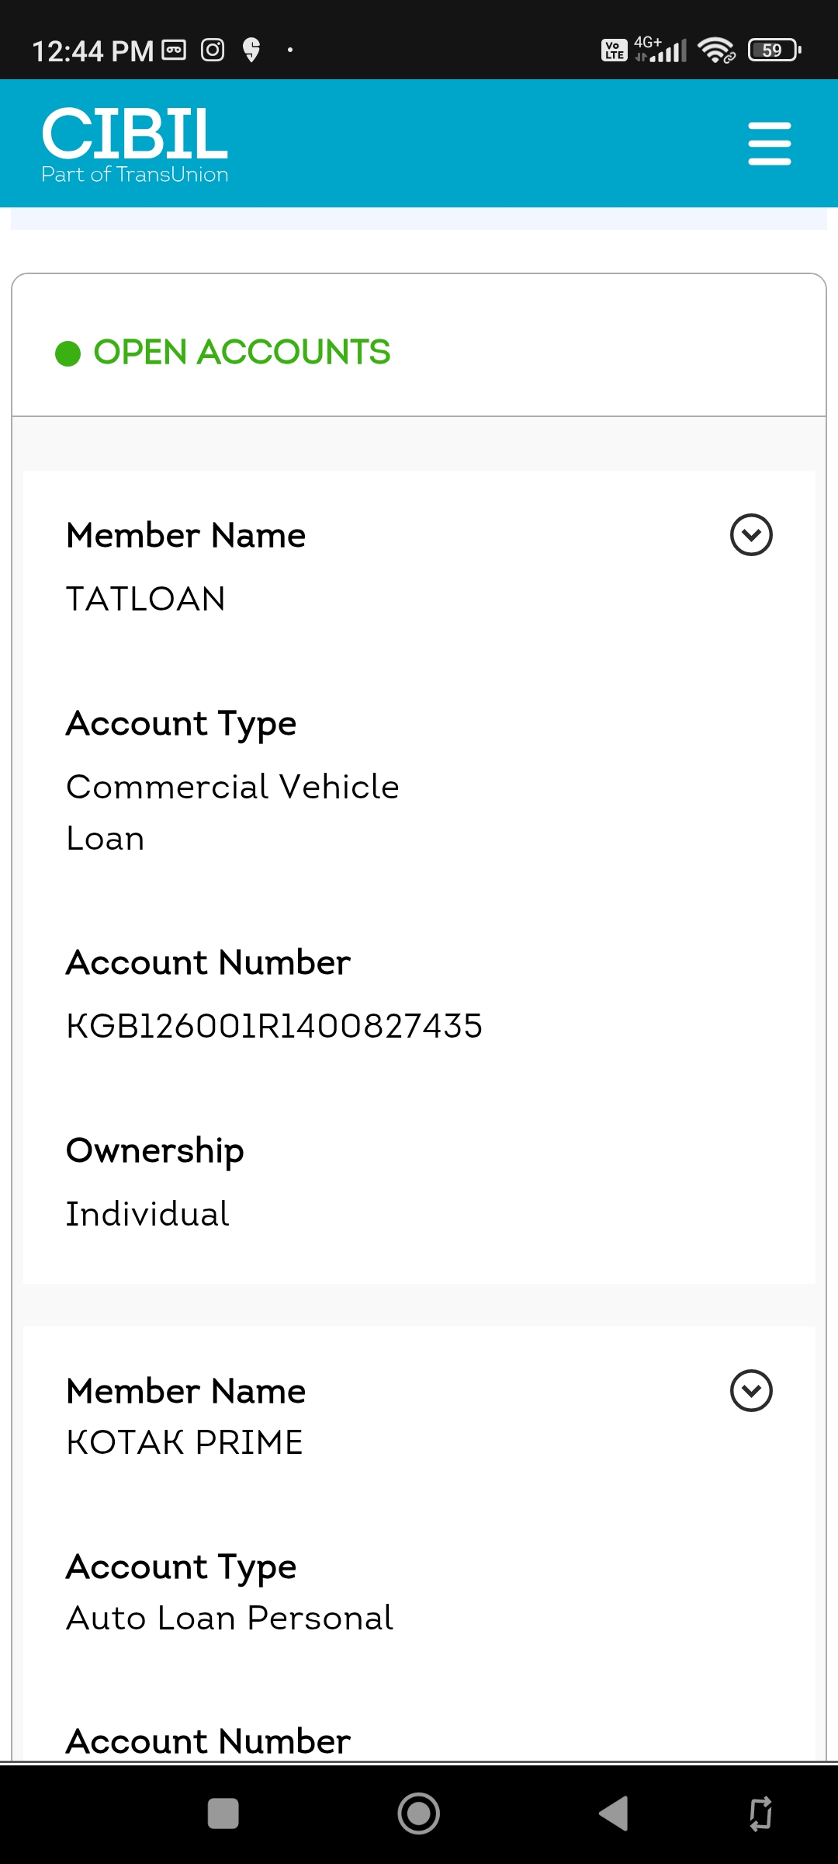
Task: Tap the Instagram notification icon
Action: (x=213, y=50)
